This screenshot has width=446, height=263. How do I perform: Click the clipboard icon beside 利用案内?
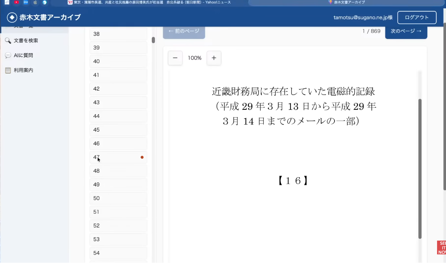coord(8,70)
